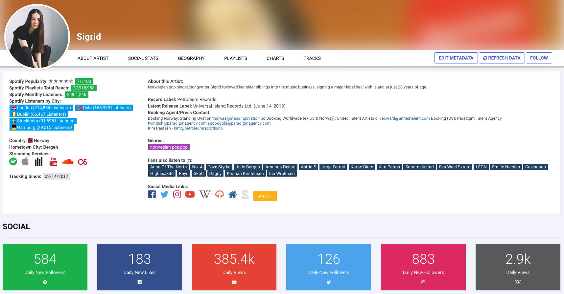The width and height of the screenshot is (564, 294).
Task: Open the Last.fm streaming icon
Action: (x=82, y=162)
